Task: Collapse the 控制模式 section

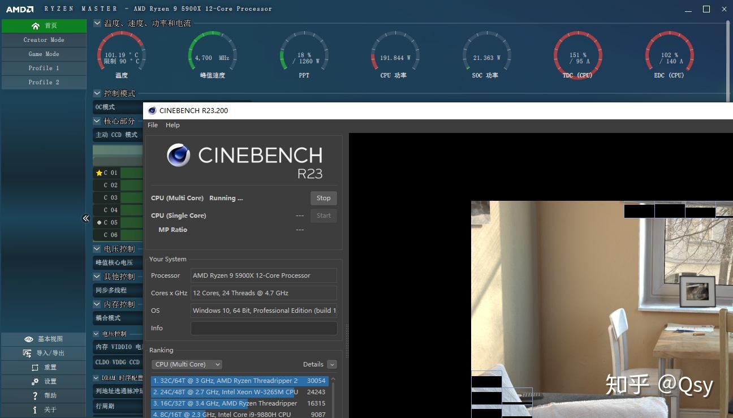Action: pos(97,93)
